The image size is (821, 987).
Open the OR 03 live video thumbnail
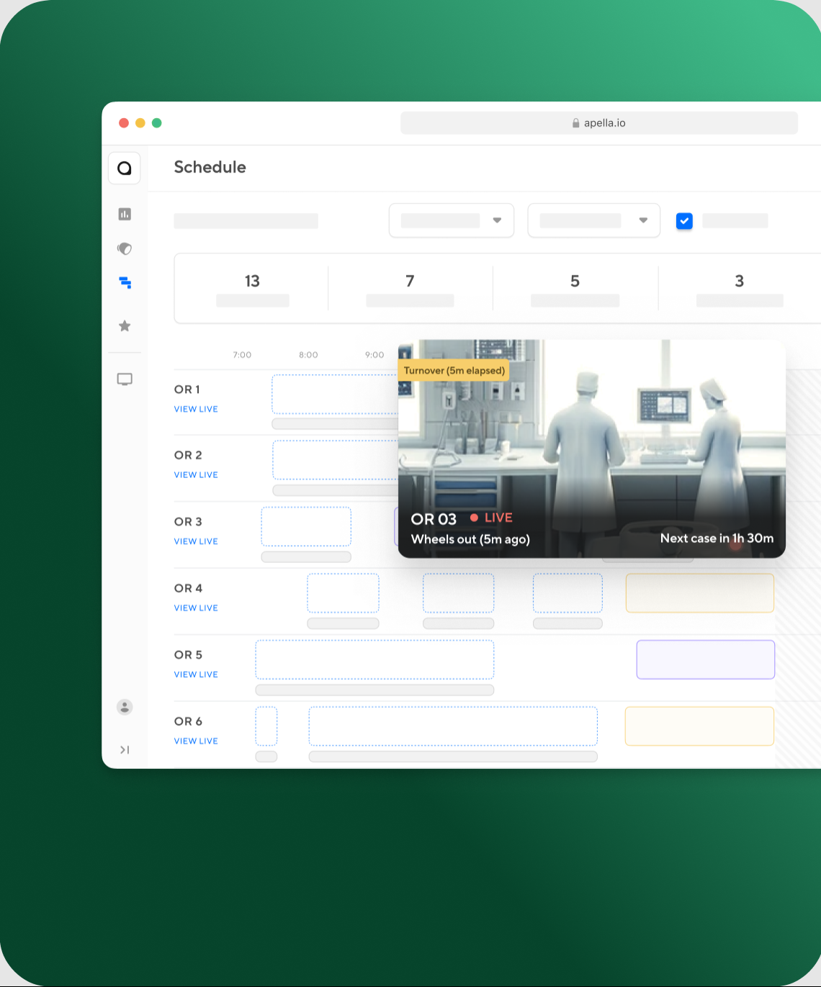(591, 449)
